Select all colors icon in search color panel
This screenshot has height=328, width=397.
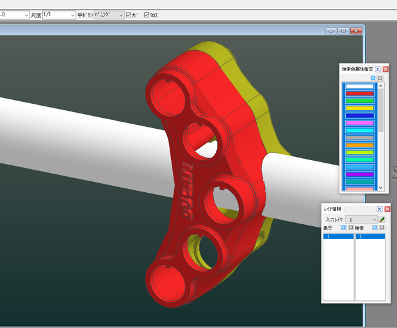click(x=373, y=78)
